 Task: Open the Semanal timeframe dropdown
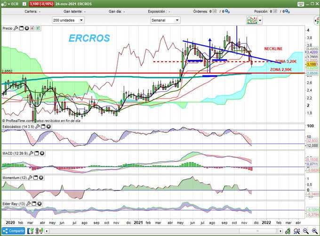[x=165, y=20]
